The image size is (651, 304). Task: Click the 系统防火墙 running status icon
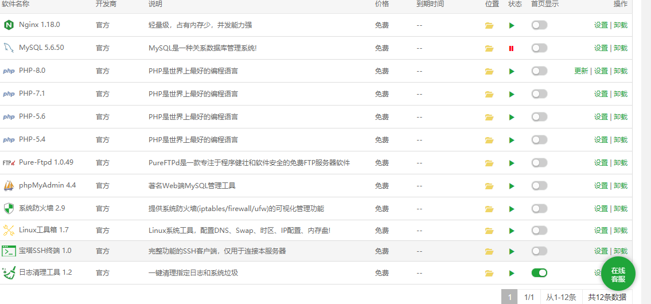coord(512,208)
